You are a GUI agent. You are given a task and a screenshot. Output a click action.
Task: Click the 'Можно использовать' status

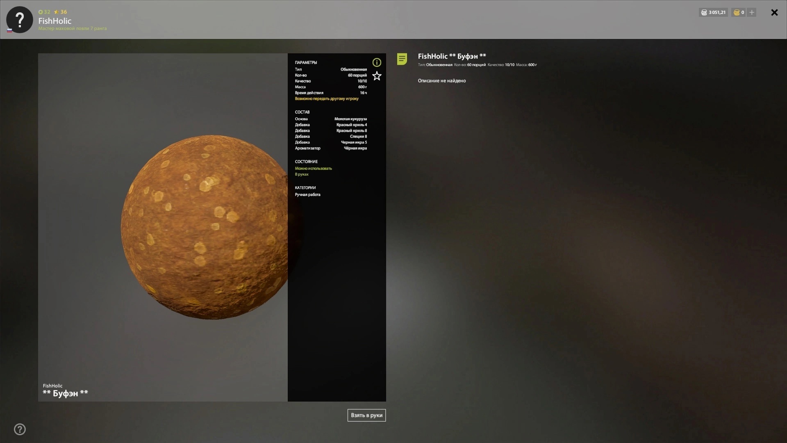click(x=314, y=168)
